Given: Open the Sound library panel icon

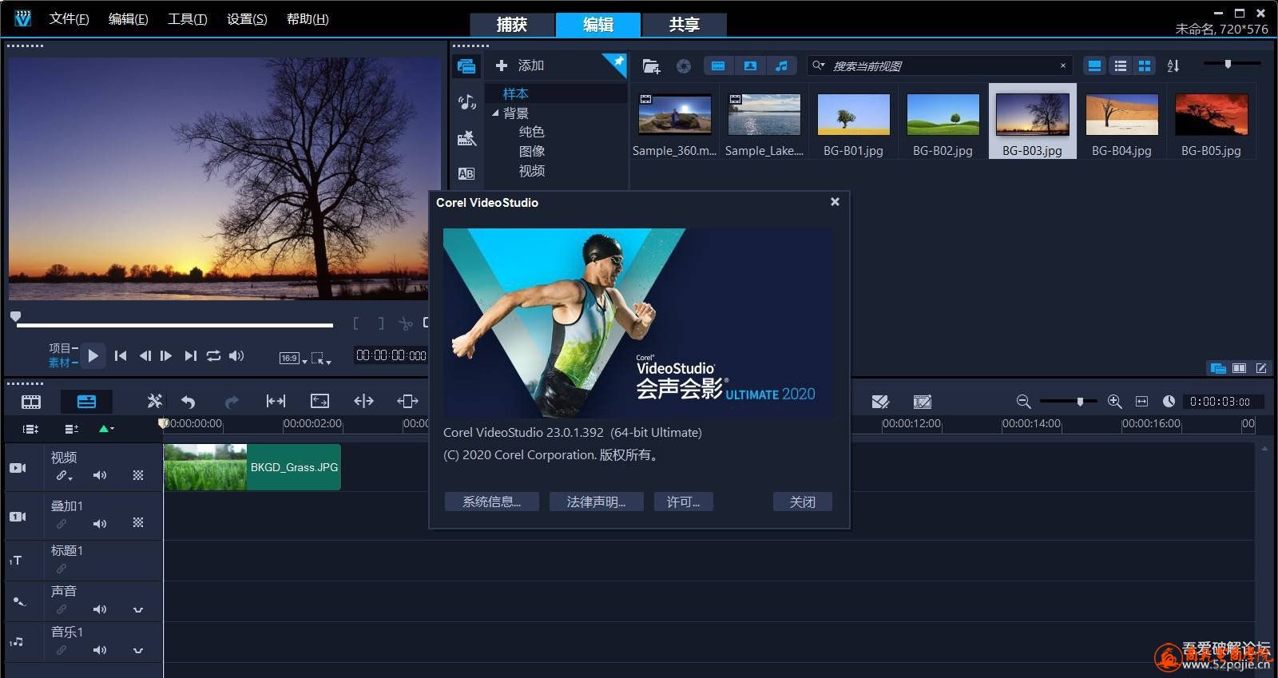Looking at the screenshot, I should (x=466, y=102).
